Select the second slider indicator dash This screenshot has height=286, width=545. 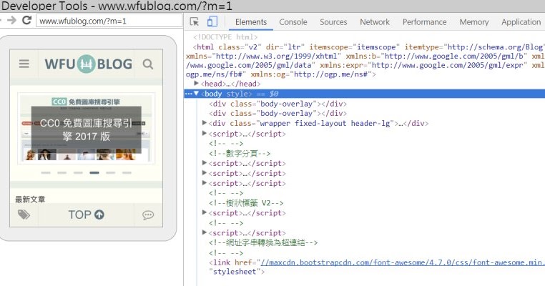click(62, 173)
